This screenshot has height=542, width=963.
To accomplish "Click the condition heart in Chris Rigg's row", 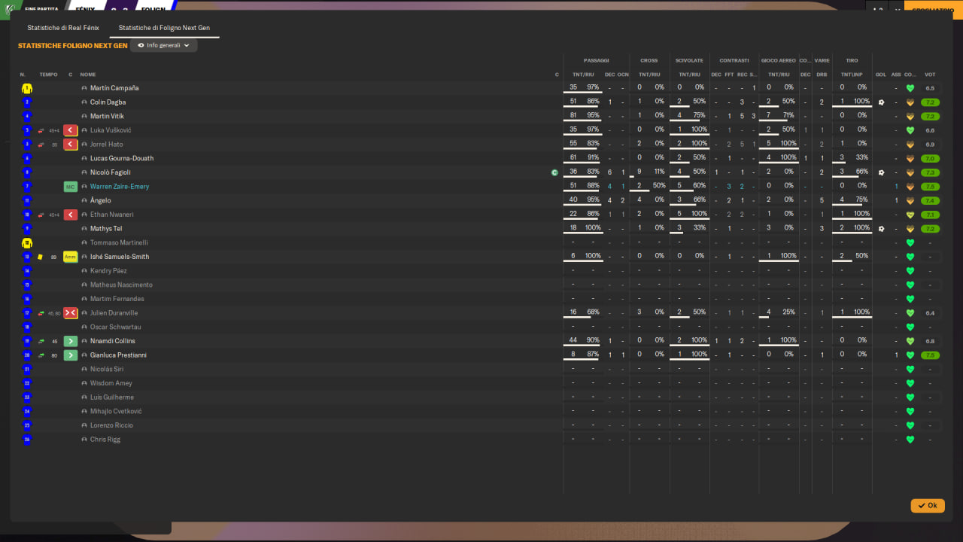I will coord(910,440).
